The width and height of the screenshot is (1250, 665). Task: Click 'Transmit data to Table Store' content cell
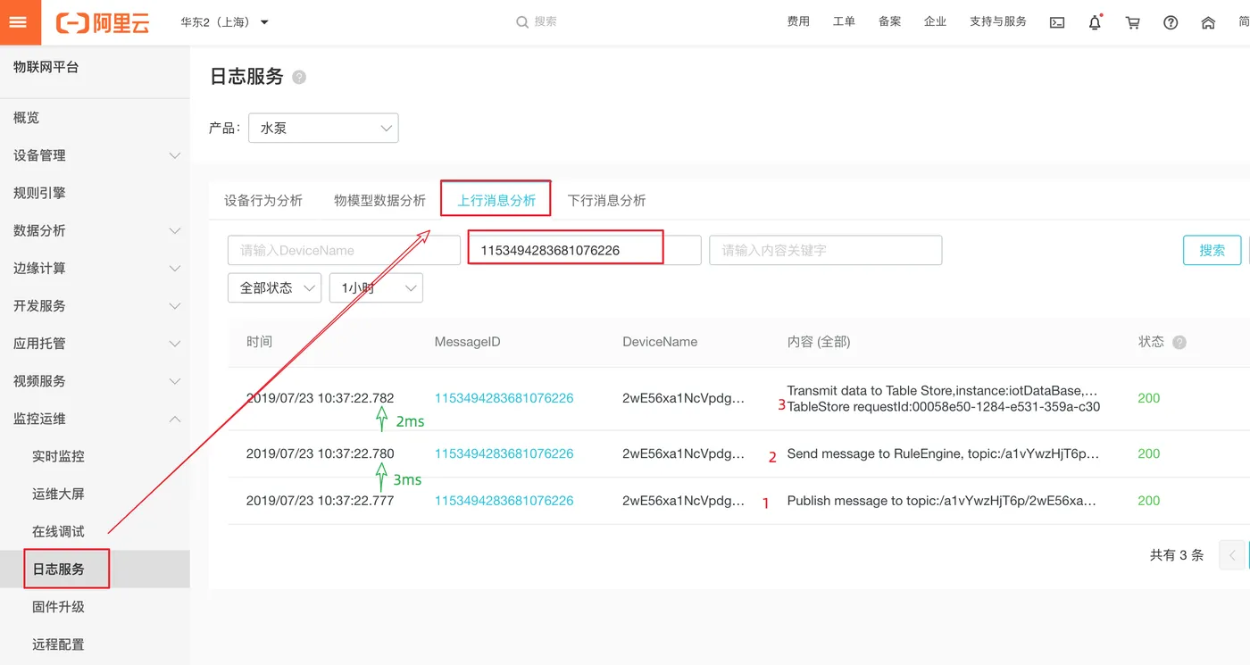click(943, 398)
